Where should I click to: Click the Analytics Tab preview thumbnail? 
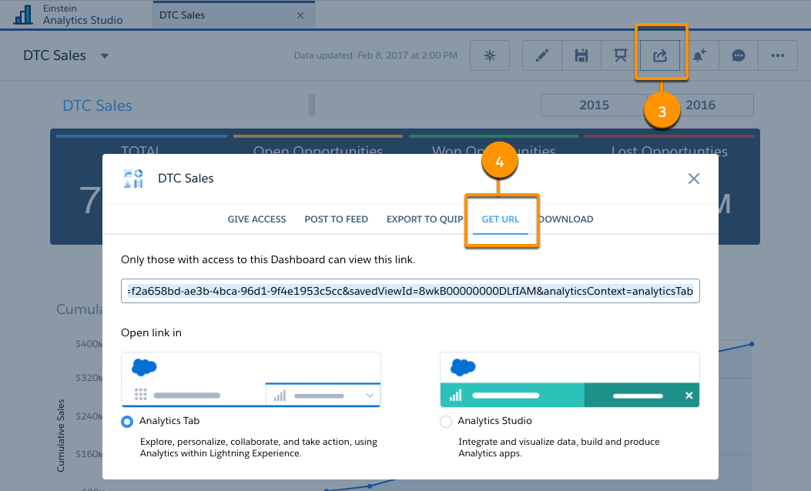[x=251, y=380]
